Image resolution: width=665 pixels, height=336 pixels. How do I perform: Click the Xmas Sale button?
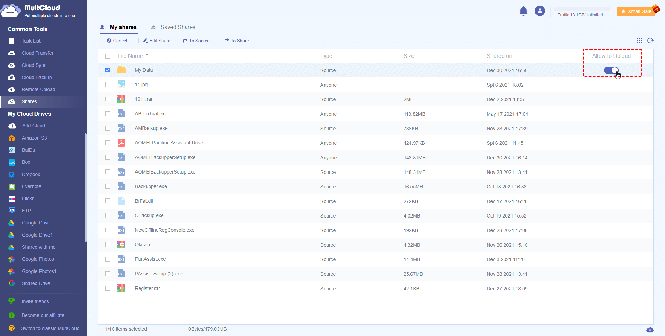(x=636, y=11)
